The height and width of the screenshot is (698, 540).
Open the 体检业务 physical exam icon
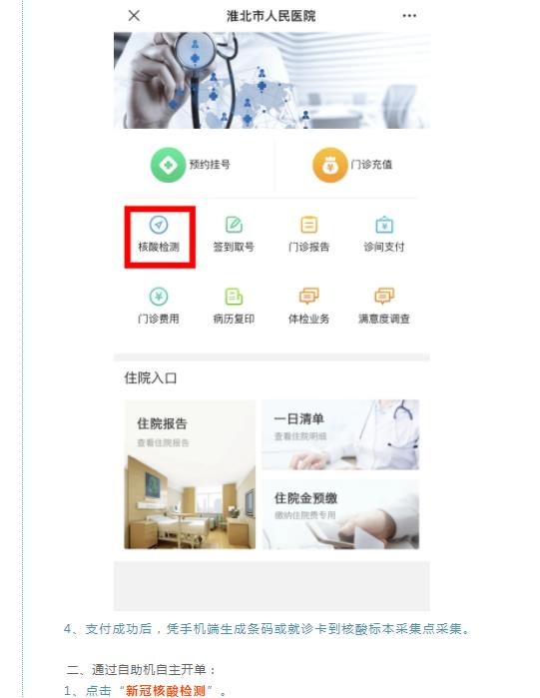(308, 307)
